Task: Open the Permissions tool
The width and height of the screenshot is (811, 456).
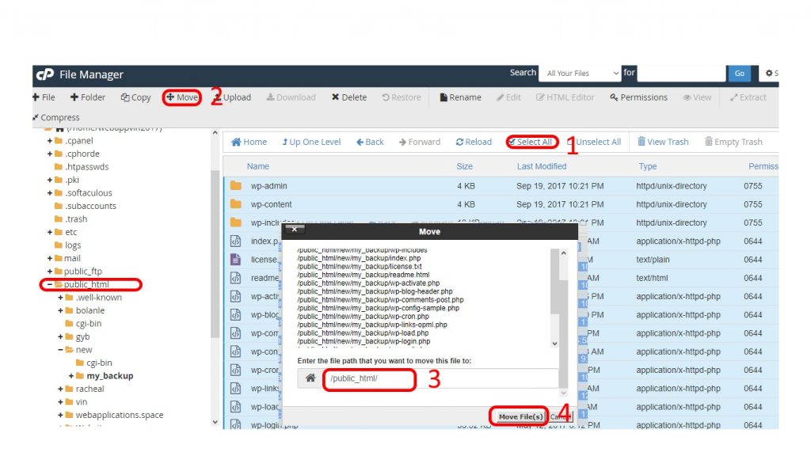Action: [639, 97]
